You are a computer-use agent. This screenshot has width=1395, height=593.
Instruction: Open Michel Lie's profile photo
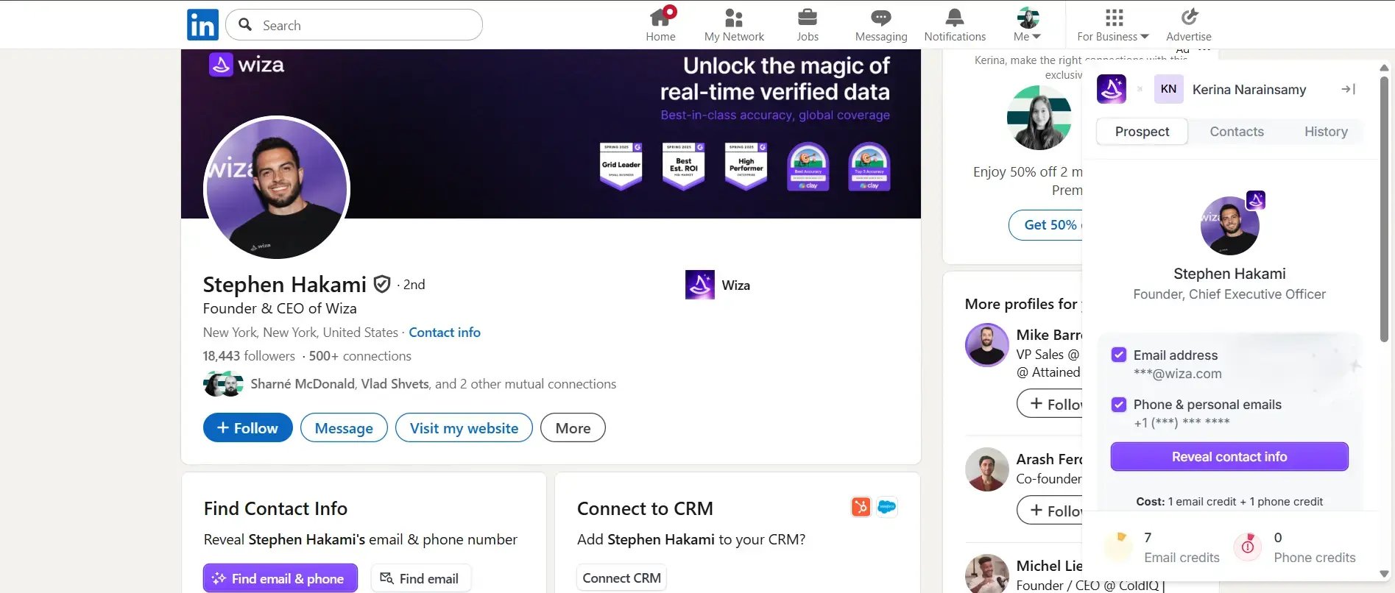[987, 574]
